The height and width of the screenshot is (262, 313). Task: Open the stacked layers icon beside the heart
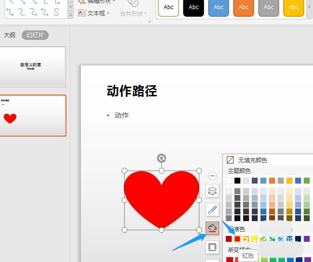point(212,191)
